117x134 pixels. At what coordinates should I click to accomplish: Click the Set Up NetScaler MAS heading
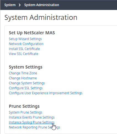pyautogui.click(x=32, y=33)
